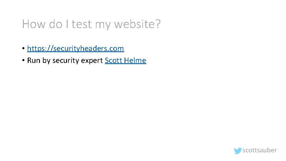Click the scottsauber Twitter handle text
Viewport: 286px width, 161px height.
tap(259, 150)
